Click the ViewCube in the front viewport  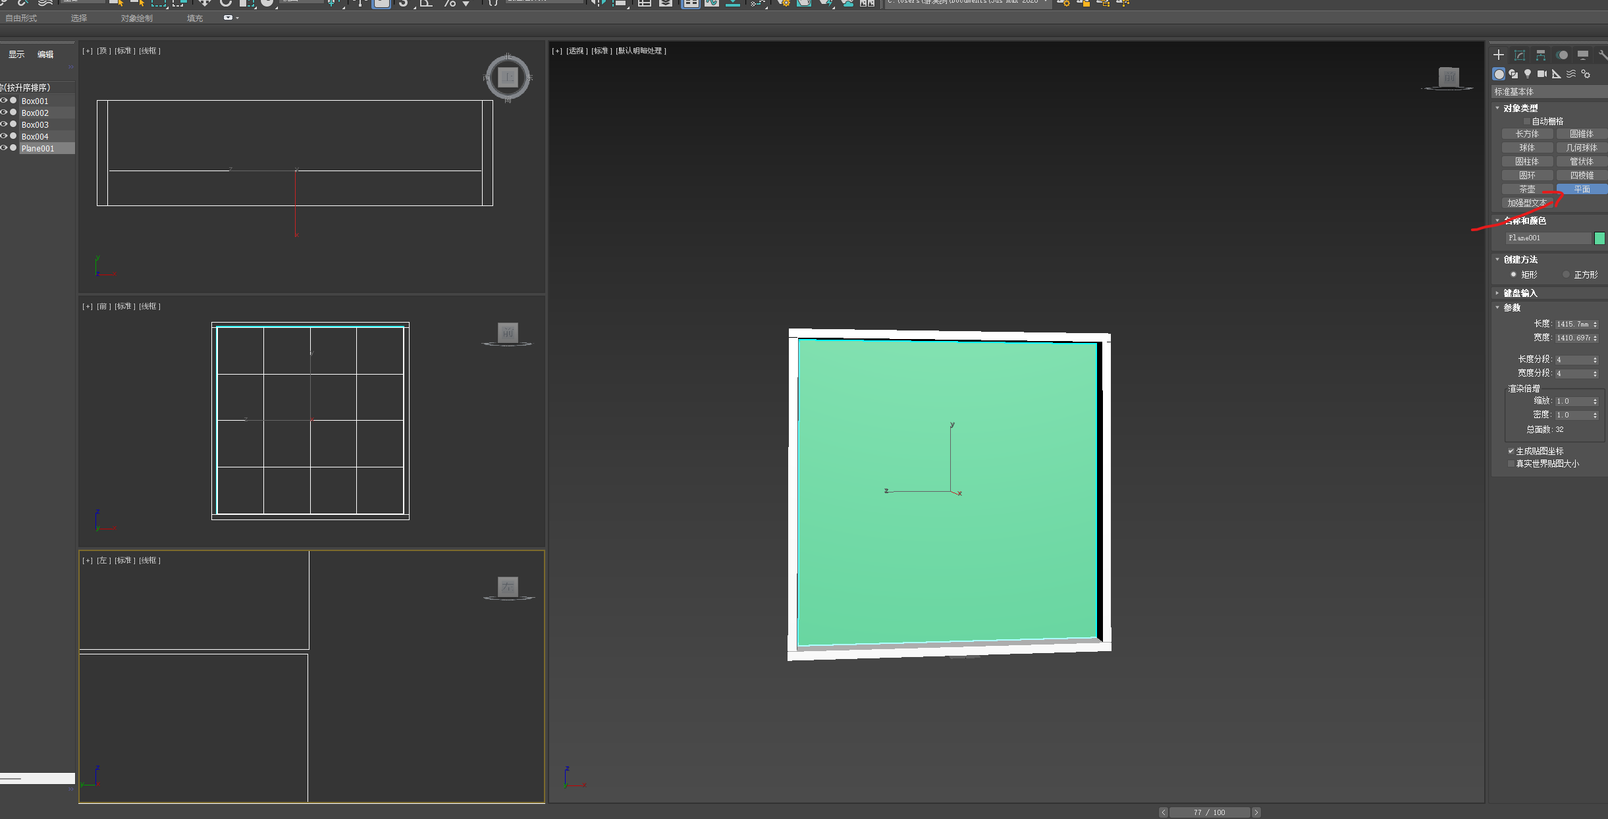508,332
